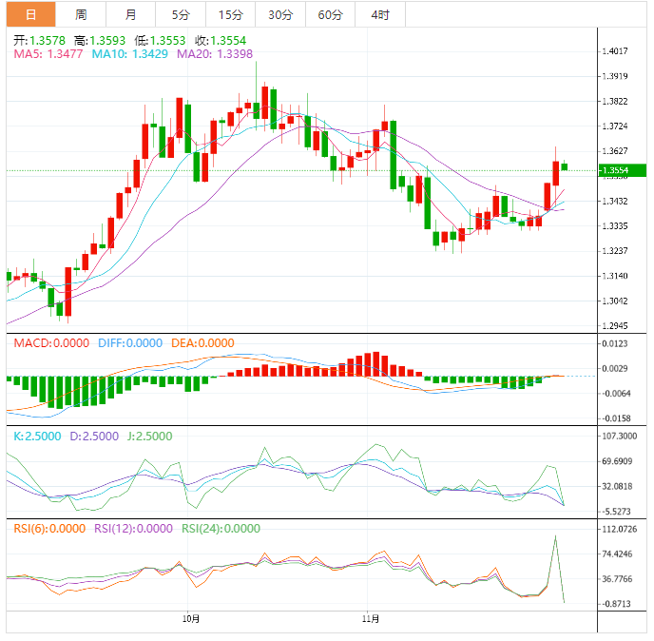Click the 107.3000 KDJ axis value
Image resolution: width=654 pixels, height=641 pixels.
click(x=620, y=437)
